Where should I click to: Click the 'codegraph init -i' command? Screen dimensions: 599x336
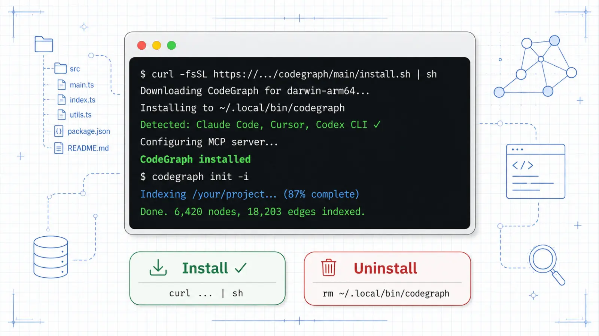pyautogui.click(x=194, y=177)
